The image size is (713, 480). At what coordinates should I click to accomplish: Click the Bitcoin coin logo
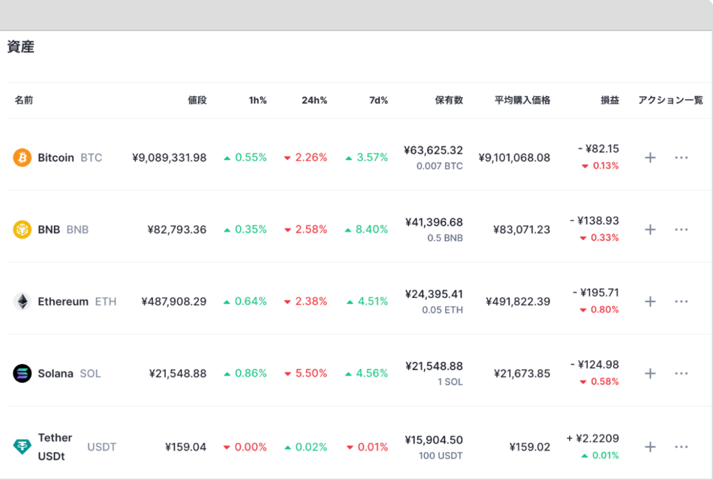click(22, 158)
